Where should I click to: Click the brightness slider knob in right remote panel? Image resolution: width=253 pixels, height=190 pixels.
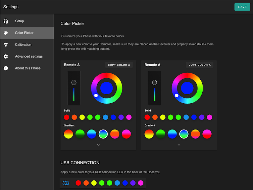(x=154, y=83)
